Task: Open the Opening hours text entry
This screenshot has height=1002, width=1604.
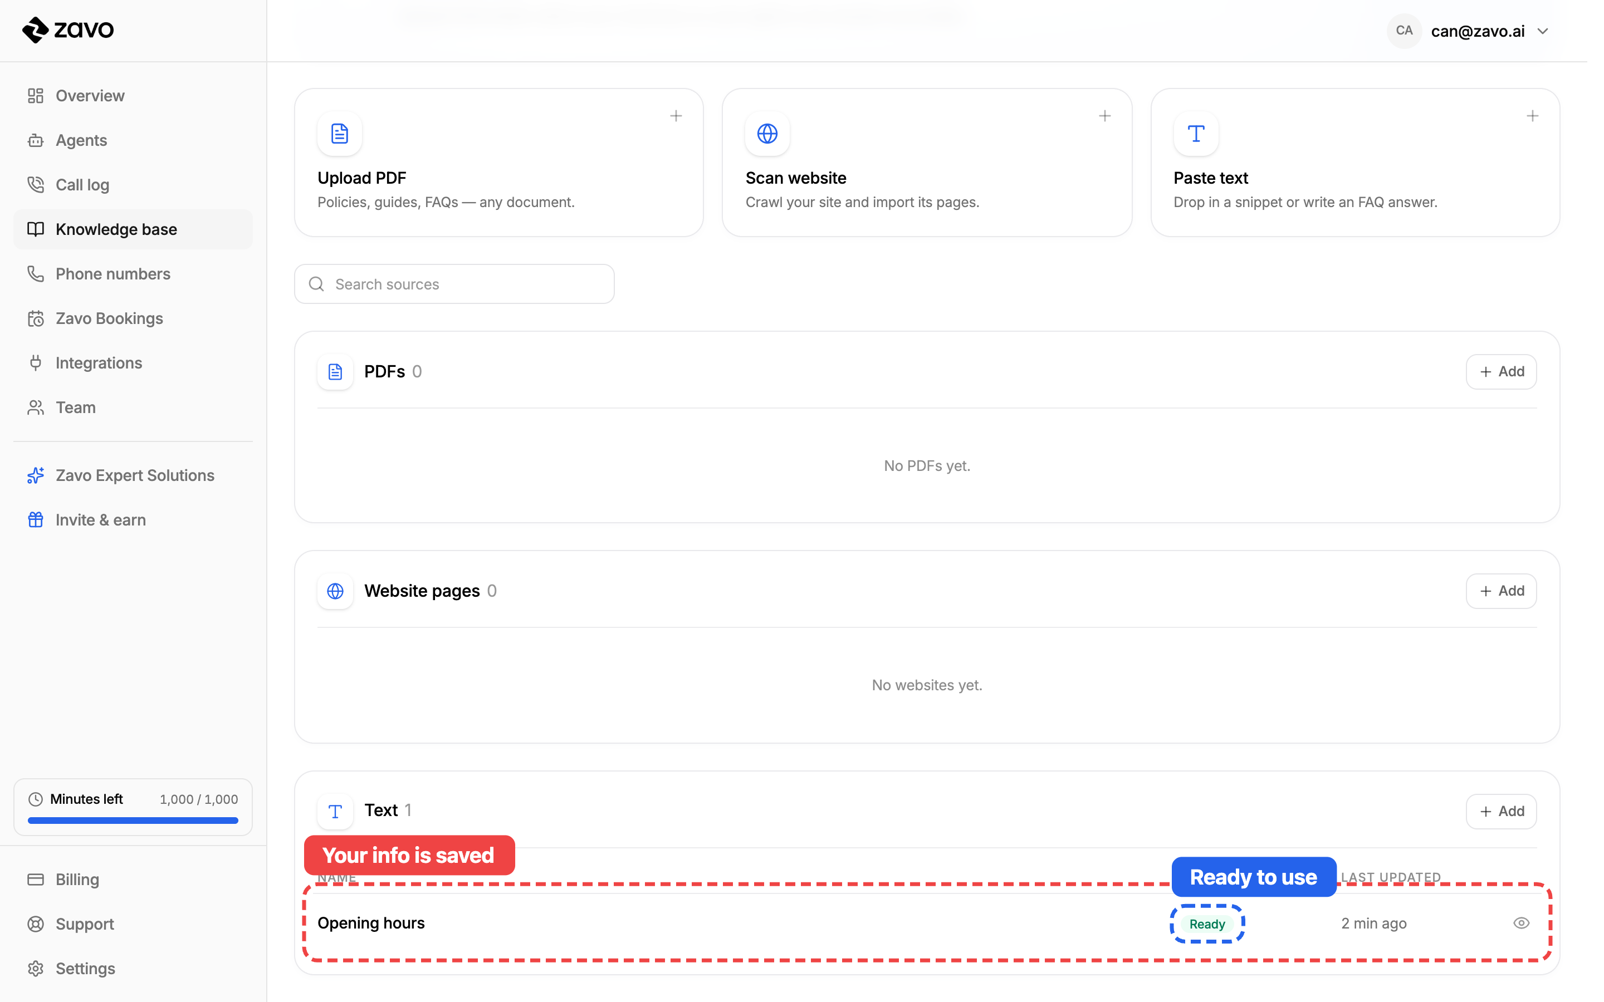Action: [x=371, y=923]
